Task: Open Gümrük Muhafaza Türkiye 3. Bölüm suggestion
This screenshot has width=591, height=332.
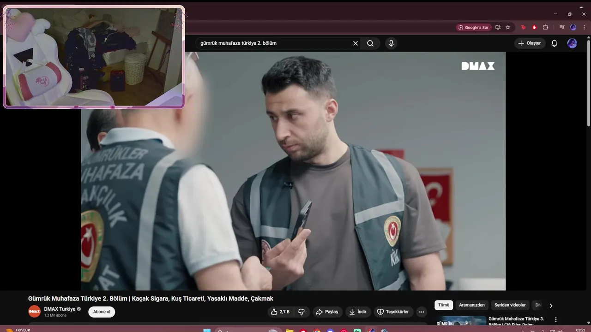Action: point(516,321)
